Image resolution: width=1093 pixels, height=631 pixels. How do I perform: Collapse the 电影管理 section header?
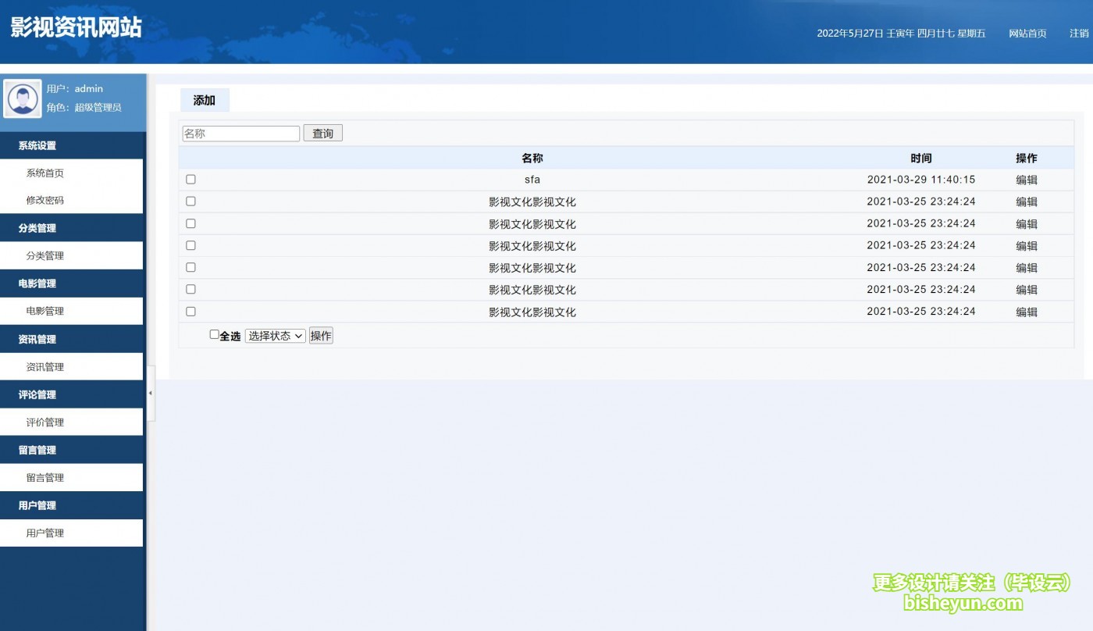click(72, 283)
